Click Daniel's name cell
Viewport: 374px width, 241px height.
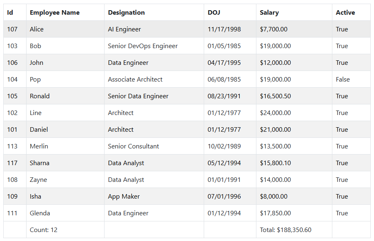39,130
